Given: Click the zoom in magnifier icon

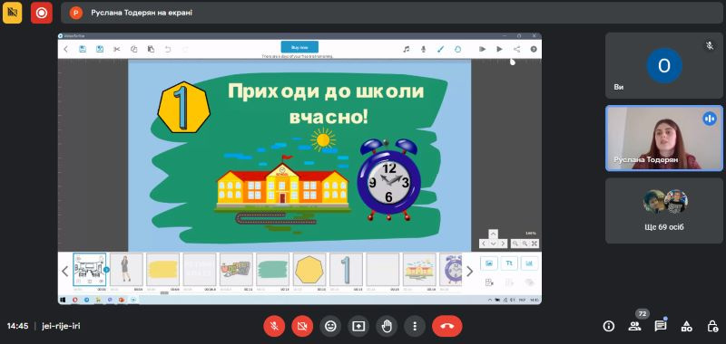Looking at the screenshot, I should click(x=525, y=244).
